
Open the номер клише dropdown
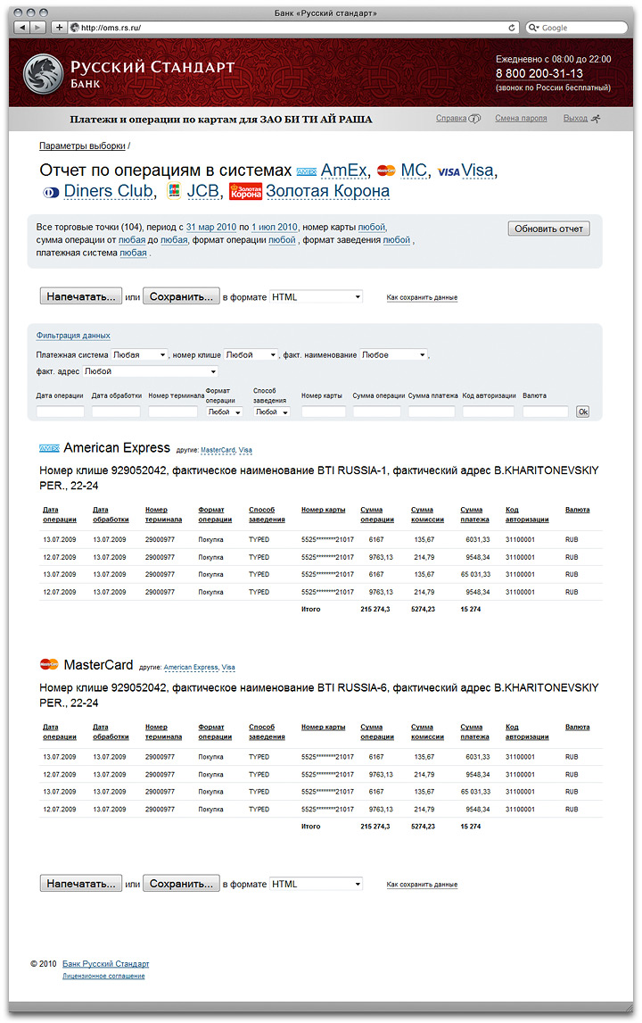click(251, 354)
